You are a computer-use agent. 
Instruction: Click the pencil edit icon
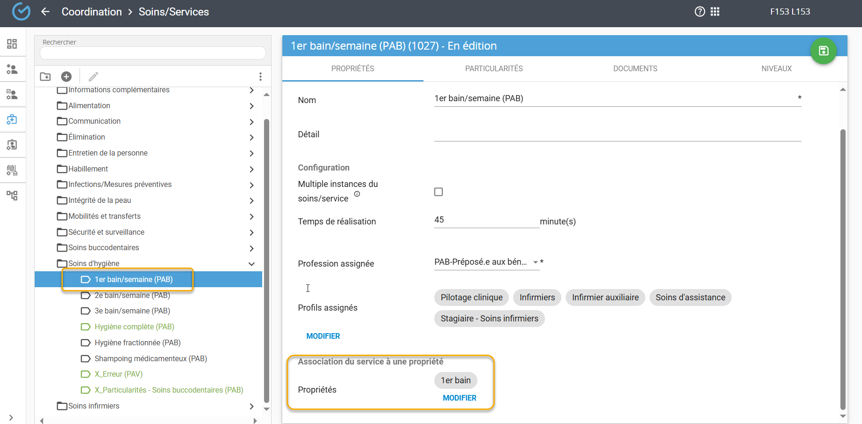pyautogui.click(x=93, y=76)
